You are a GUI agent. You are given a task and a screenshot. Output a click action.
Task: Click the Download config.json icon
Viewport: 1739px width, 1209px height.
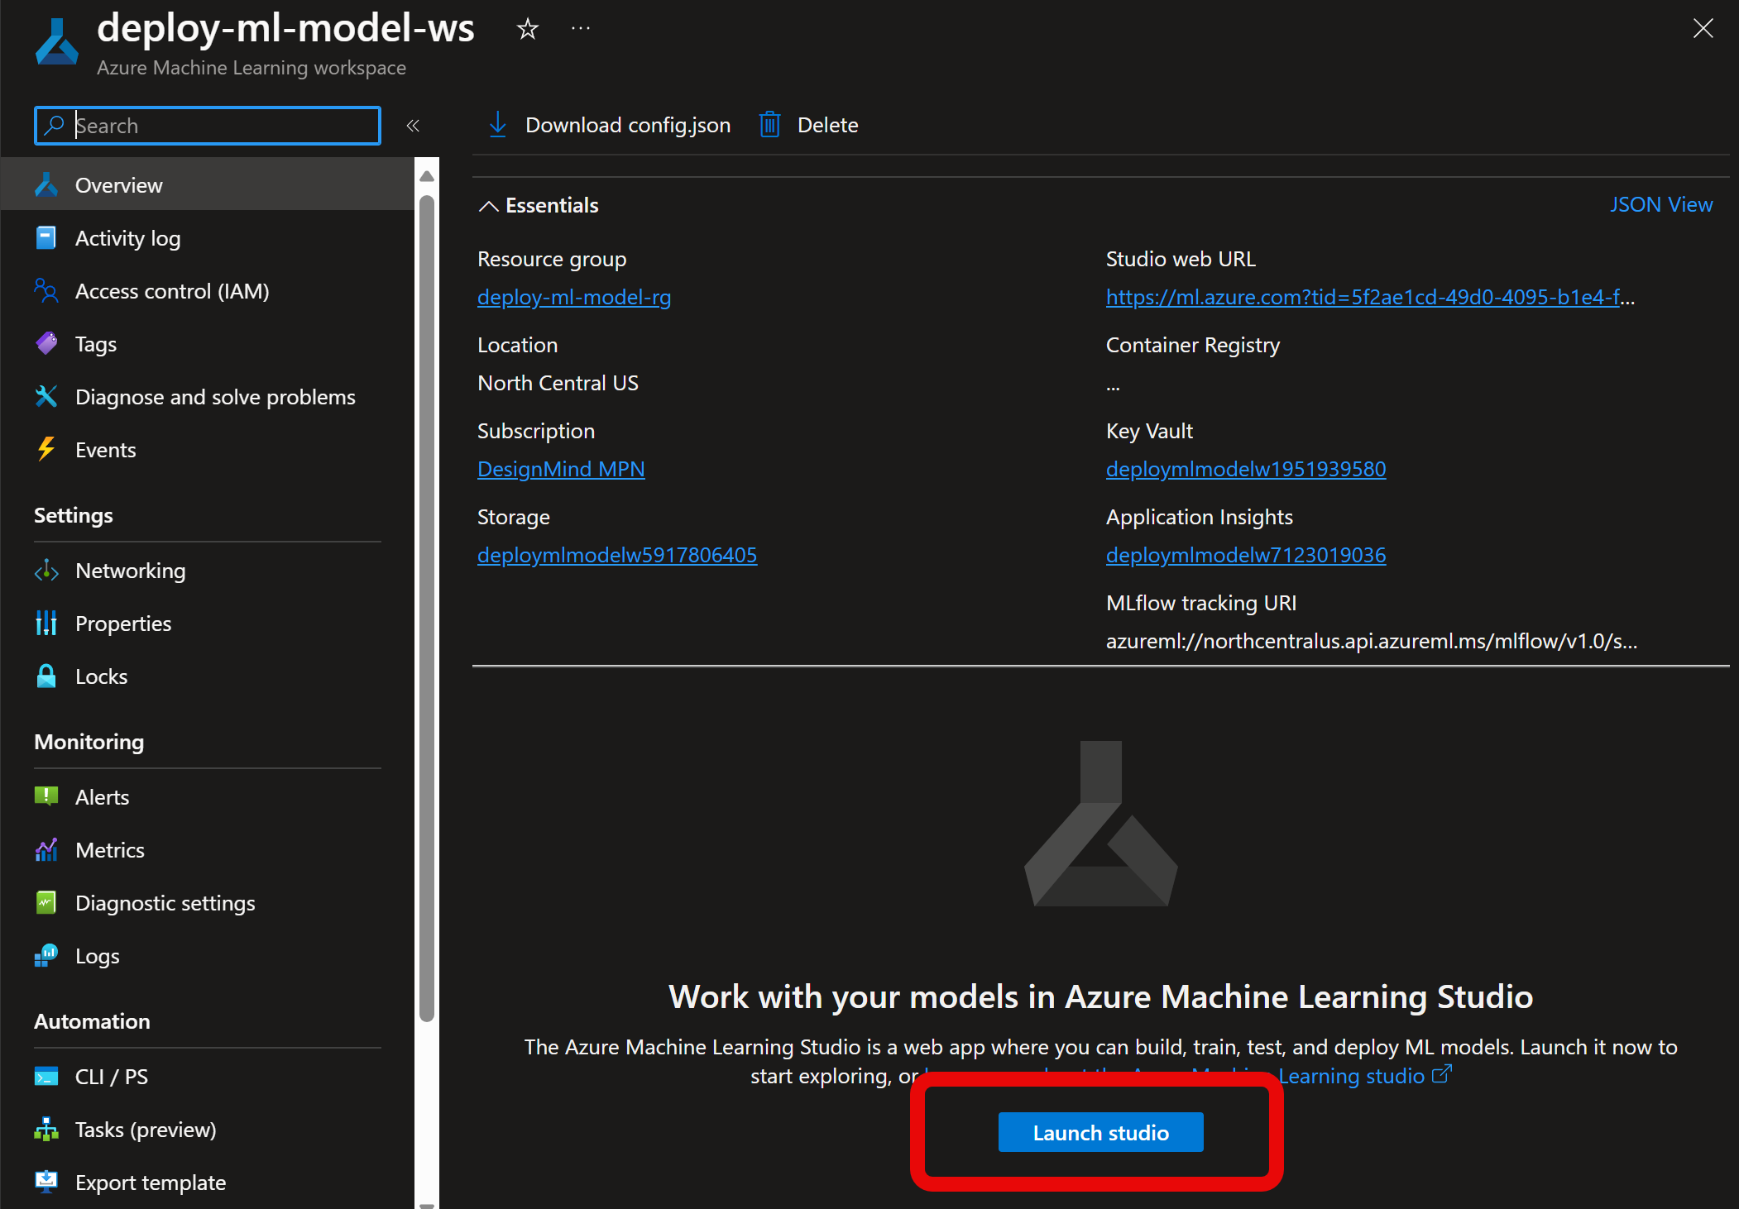pos(497,124)
